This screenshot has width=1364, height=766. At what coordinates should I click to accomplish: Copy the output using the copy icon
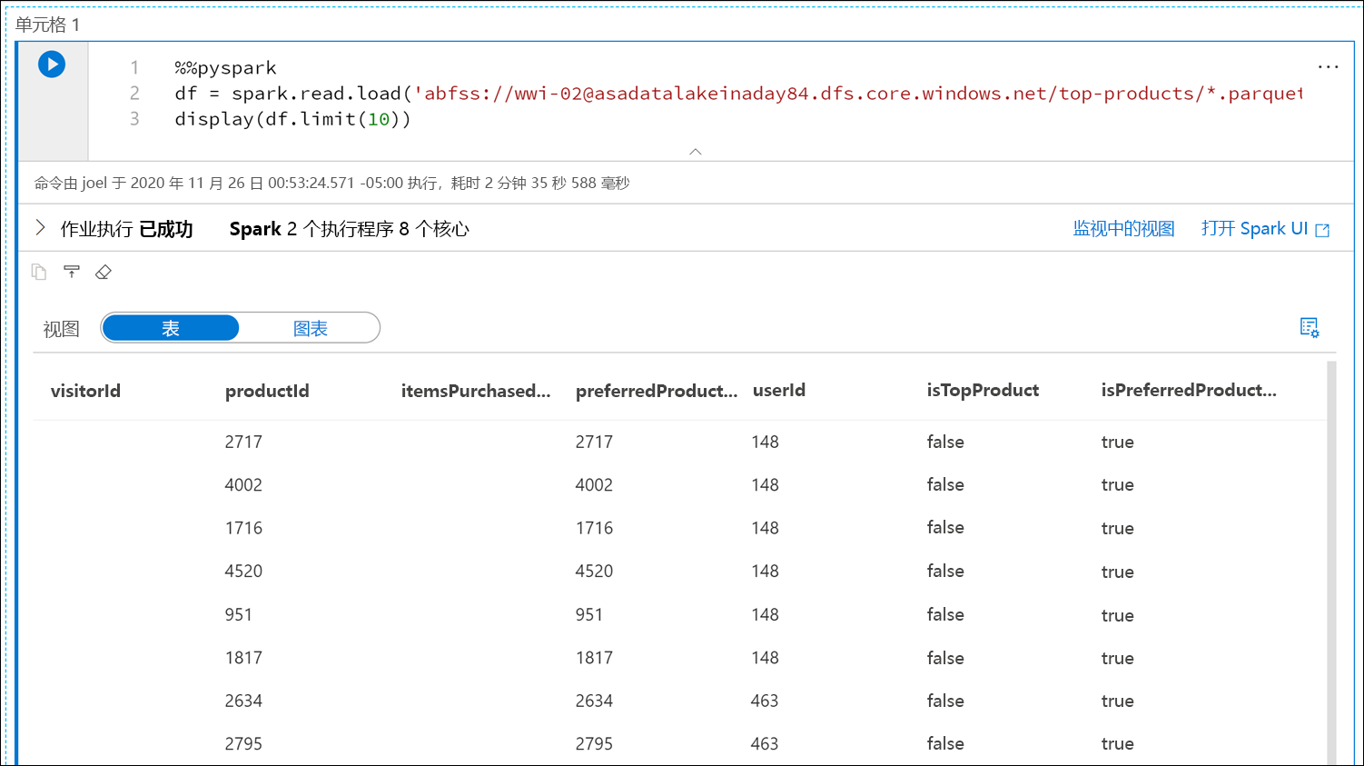(39, 272)
